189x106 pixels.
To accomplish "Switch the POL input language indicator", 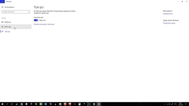I will (x=175, y=104).
